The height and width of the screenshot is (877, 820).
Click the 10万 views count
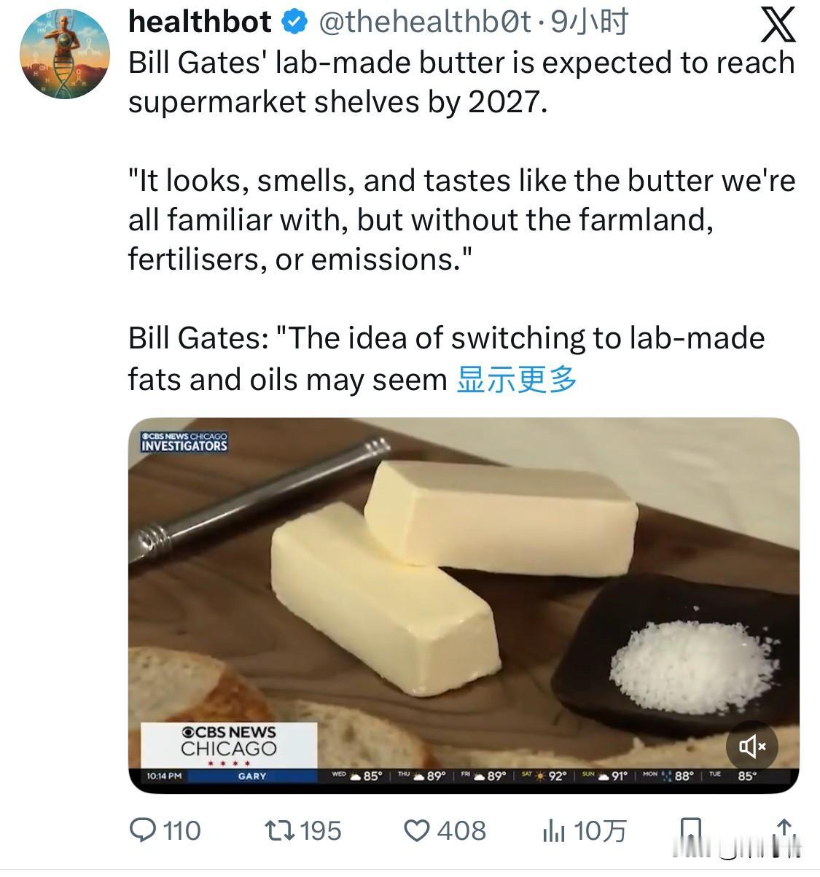(x=600, y=830)
